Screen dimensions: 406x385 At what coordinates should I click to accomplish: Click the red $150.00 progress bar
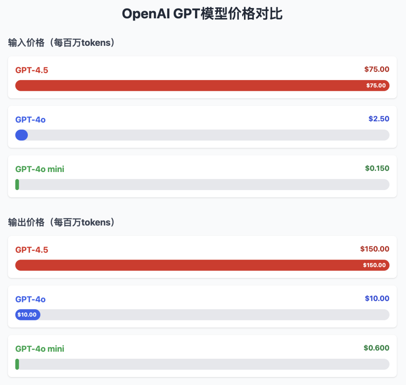pos(202,265)
